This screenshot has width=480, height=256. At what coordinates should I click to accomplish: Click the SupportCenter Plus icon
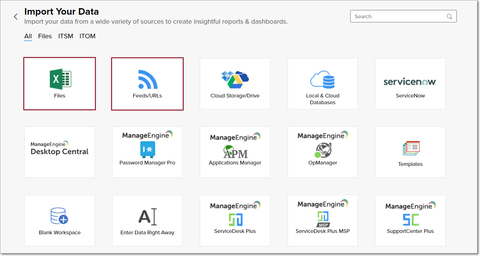click(x=411, y=220)
